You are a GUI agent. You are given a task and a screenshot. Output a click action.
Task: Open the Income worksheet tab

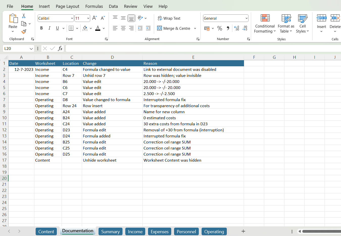click(x=135, y=231)
